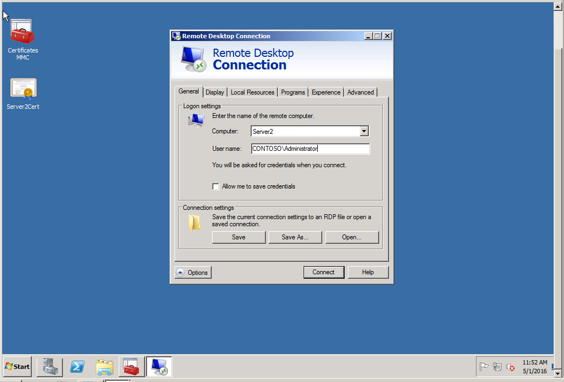Launch PowerShell from the taskbar

tap(77, 367)
